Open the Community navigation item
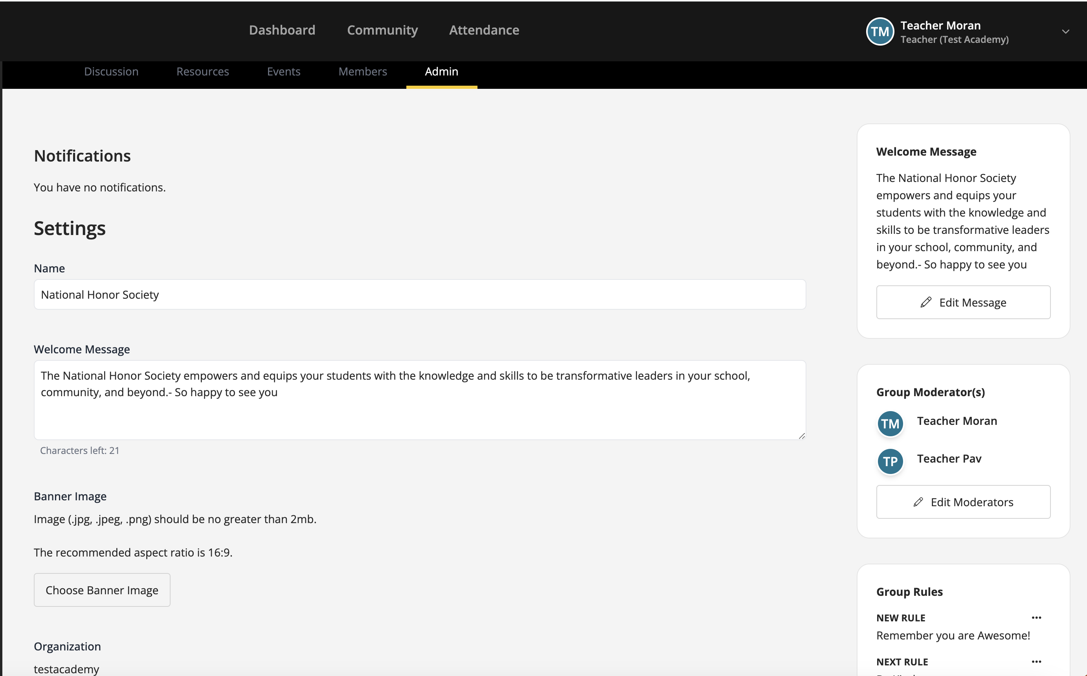 coord(382,30)
